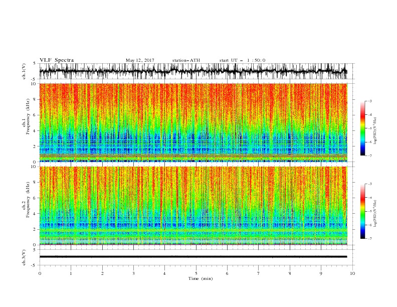Click the 'station=ATH' label
The width and height of the screenshot is (397, 307).
pyautogui.click(x=186, y=60)
